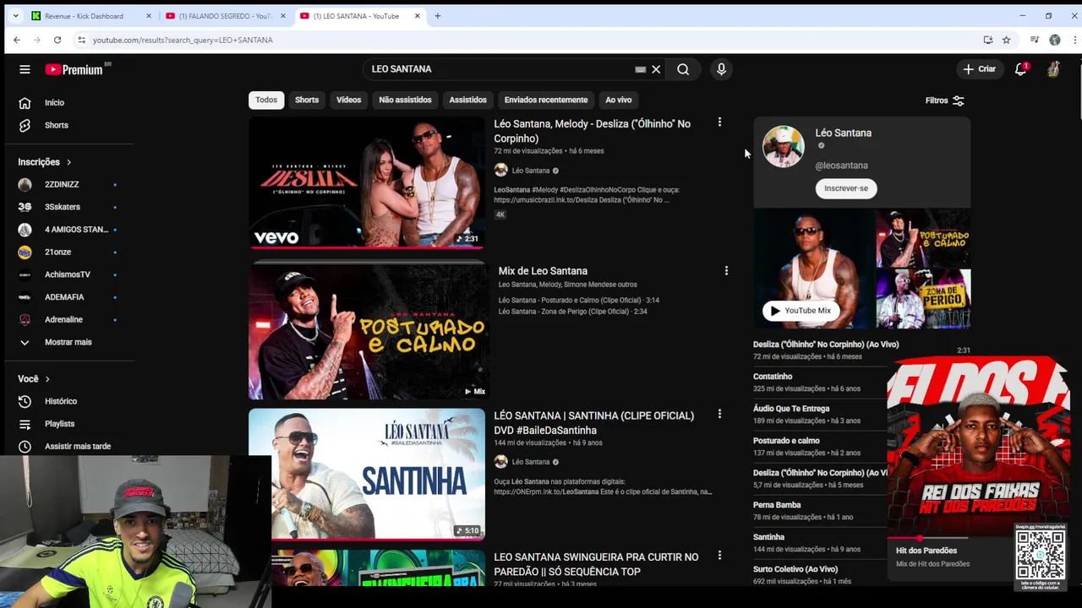Open the install app icon in address bar
Screen dimensions: 1082x608
pos(987,40)
